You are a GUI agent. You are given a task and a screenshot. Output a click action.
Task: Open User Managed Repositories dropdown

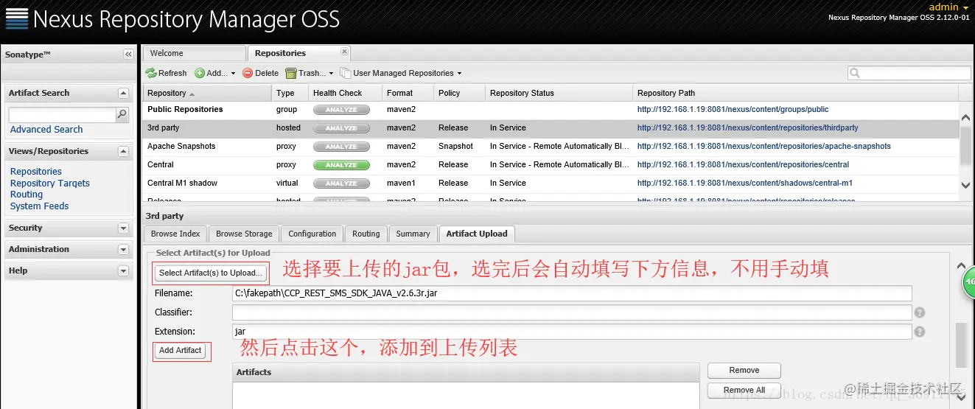[x=401, y=73]
